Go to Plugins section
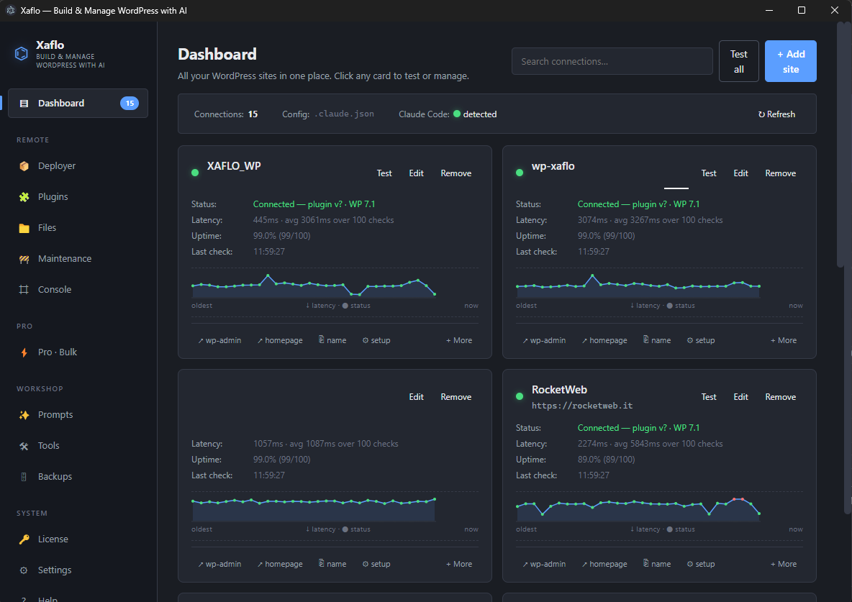This screenshot has height=602, width=852. tap(78, 196)
